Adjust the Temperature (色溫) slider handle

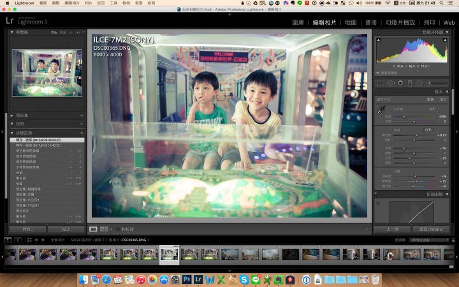404,117
